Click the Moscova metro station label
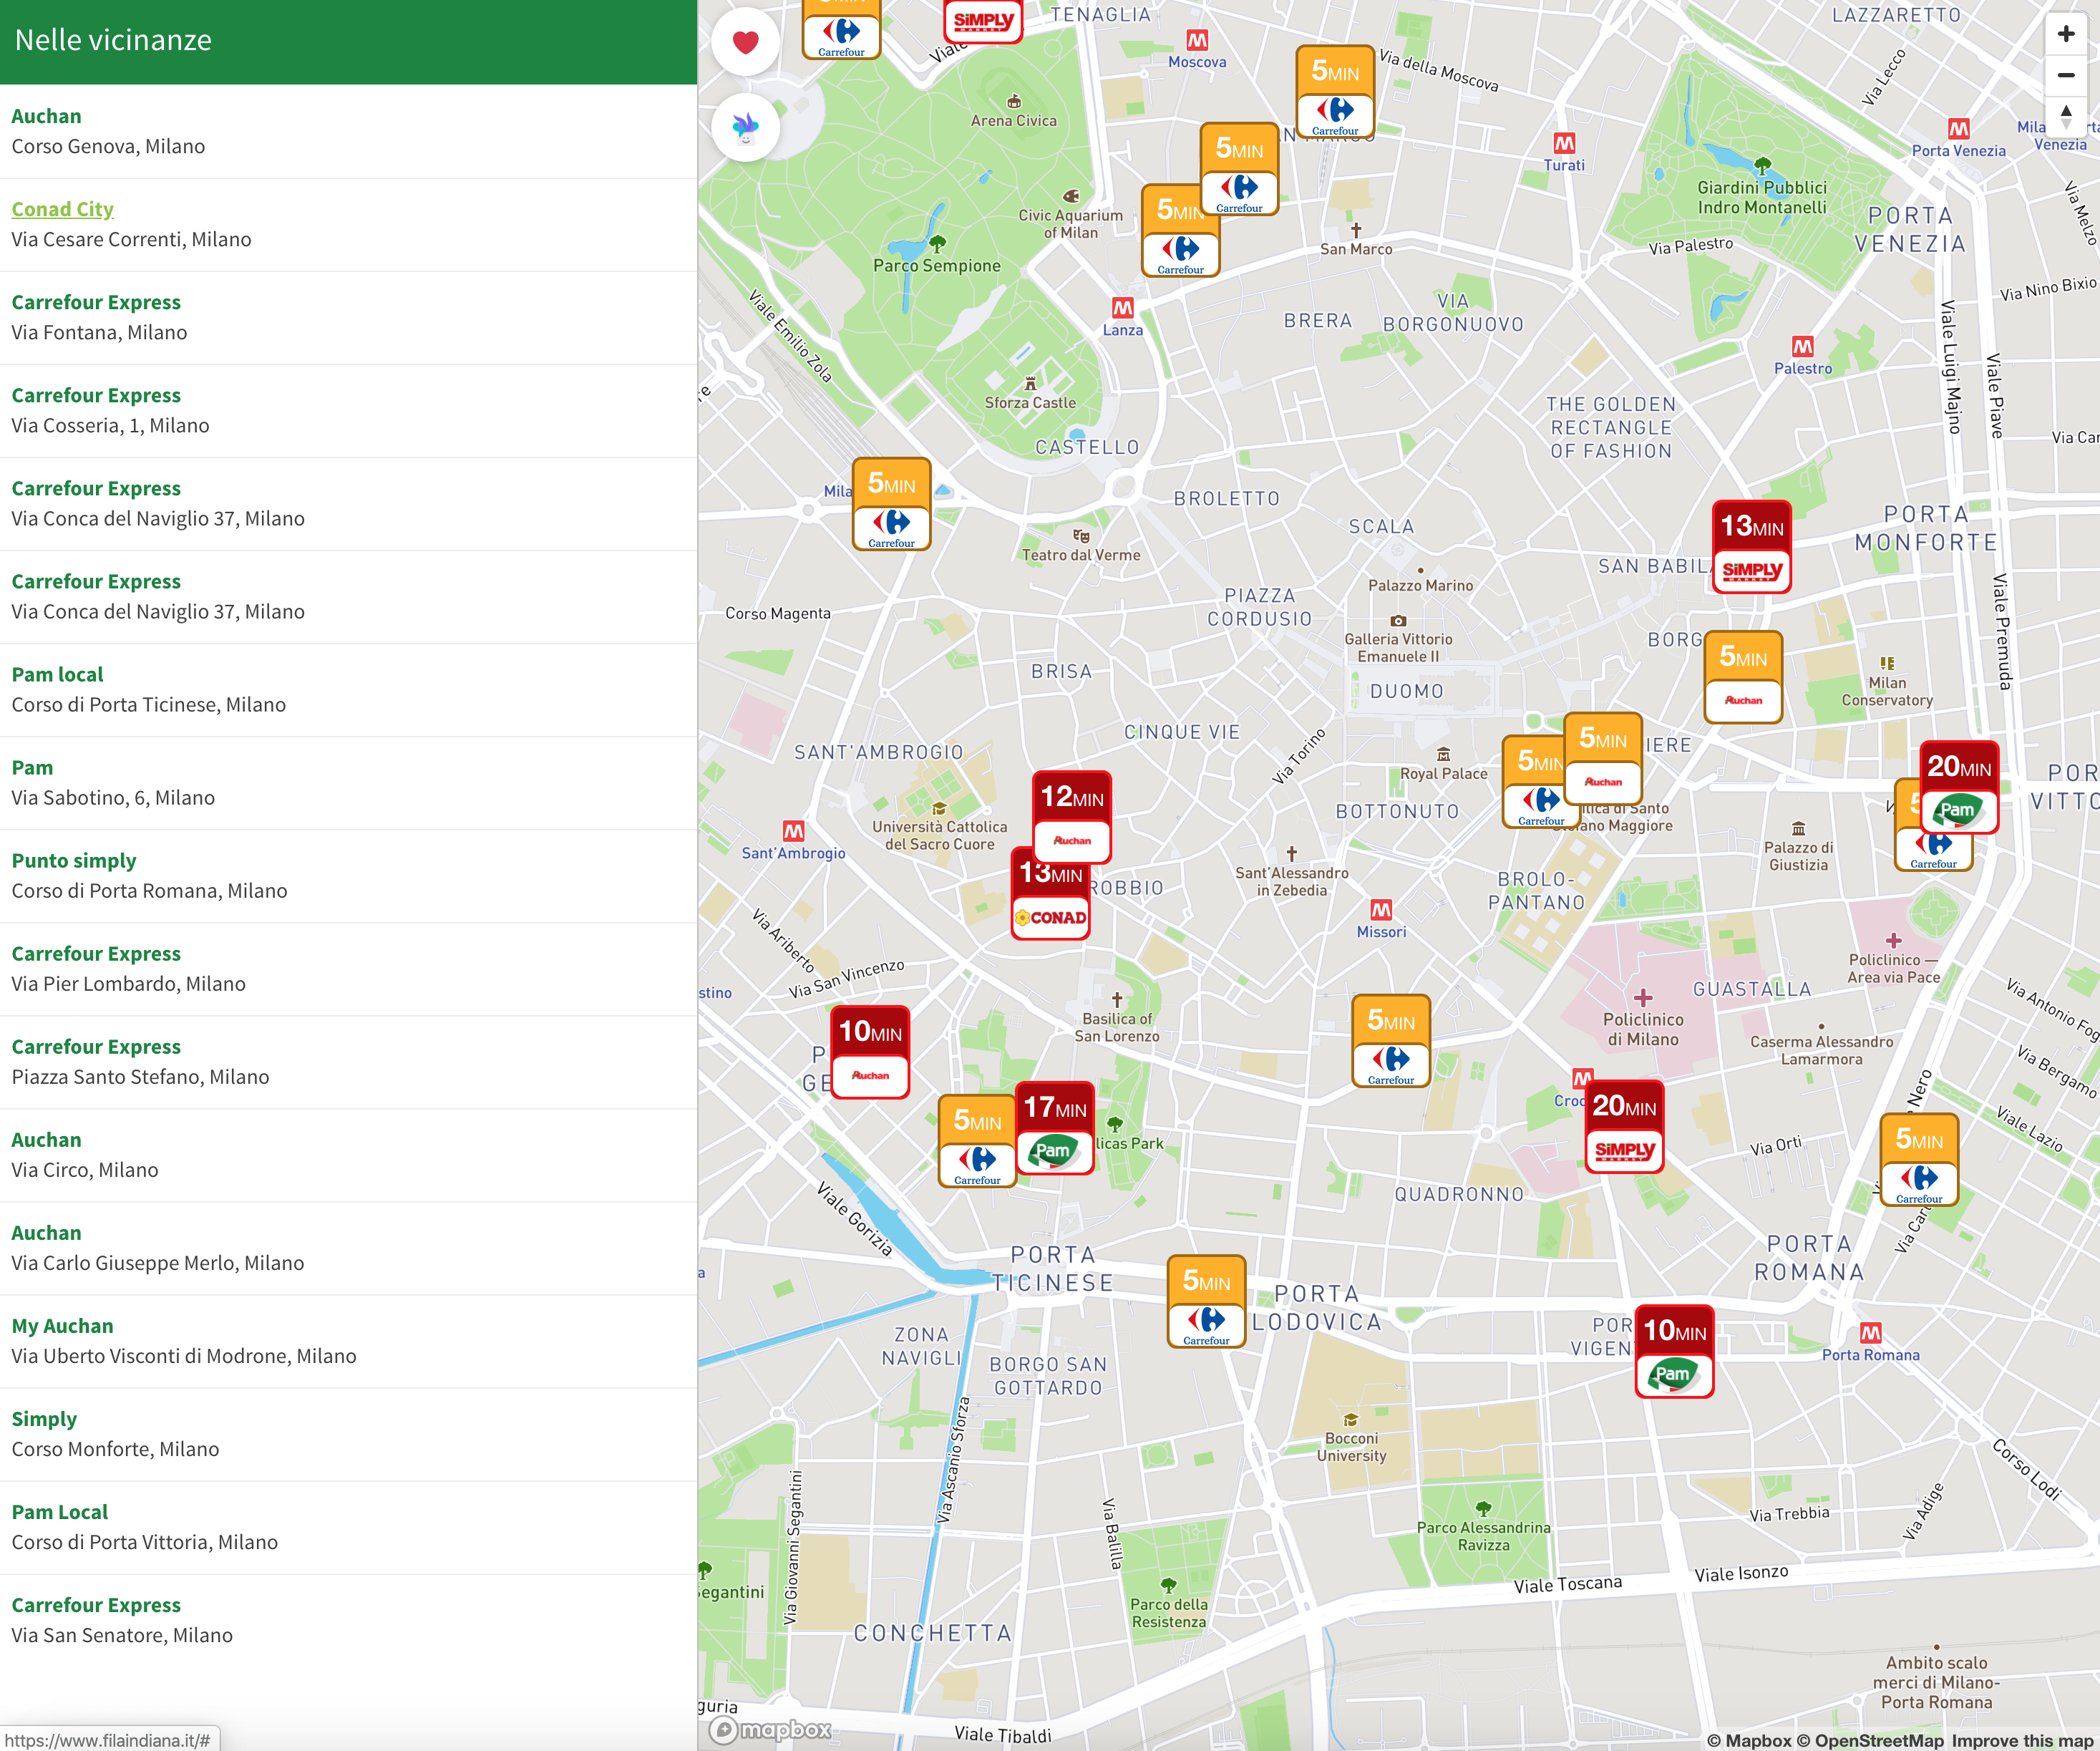This screenshot has height=1751, width=2100. point(1197,62)
